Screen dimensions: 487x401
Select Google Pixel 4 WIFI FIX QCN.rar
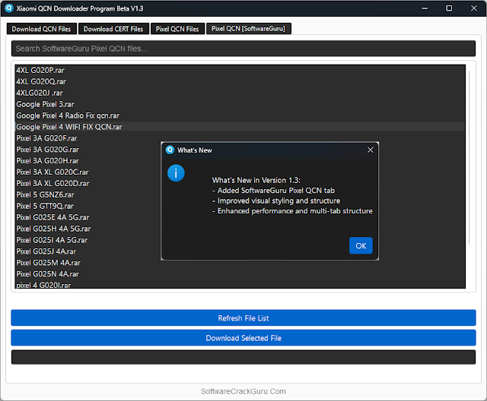point(240,127)
